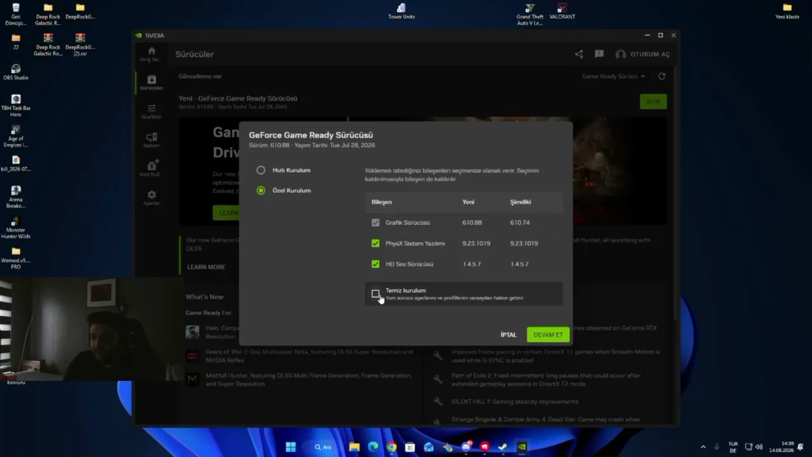The image size is (812, 457).
Task: Open the Kod Kullan gift icon
Action: point(151,166)
